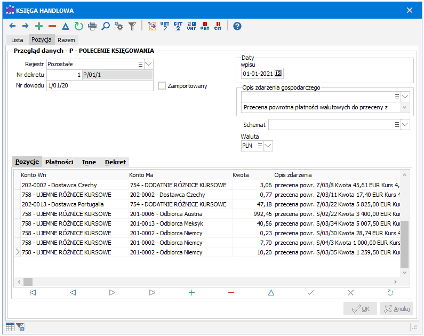
Task: Go to next record with right arrow
Action: 26,26
